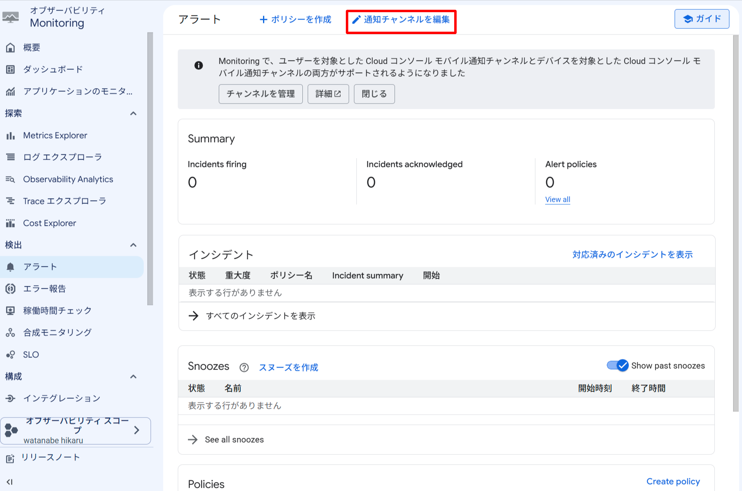Click the アラート bell icon
Screen dimensions: 742x491
[11, 267]
